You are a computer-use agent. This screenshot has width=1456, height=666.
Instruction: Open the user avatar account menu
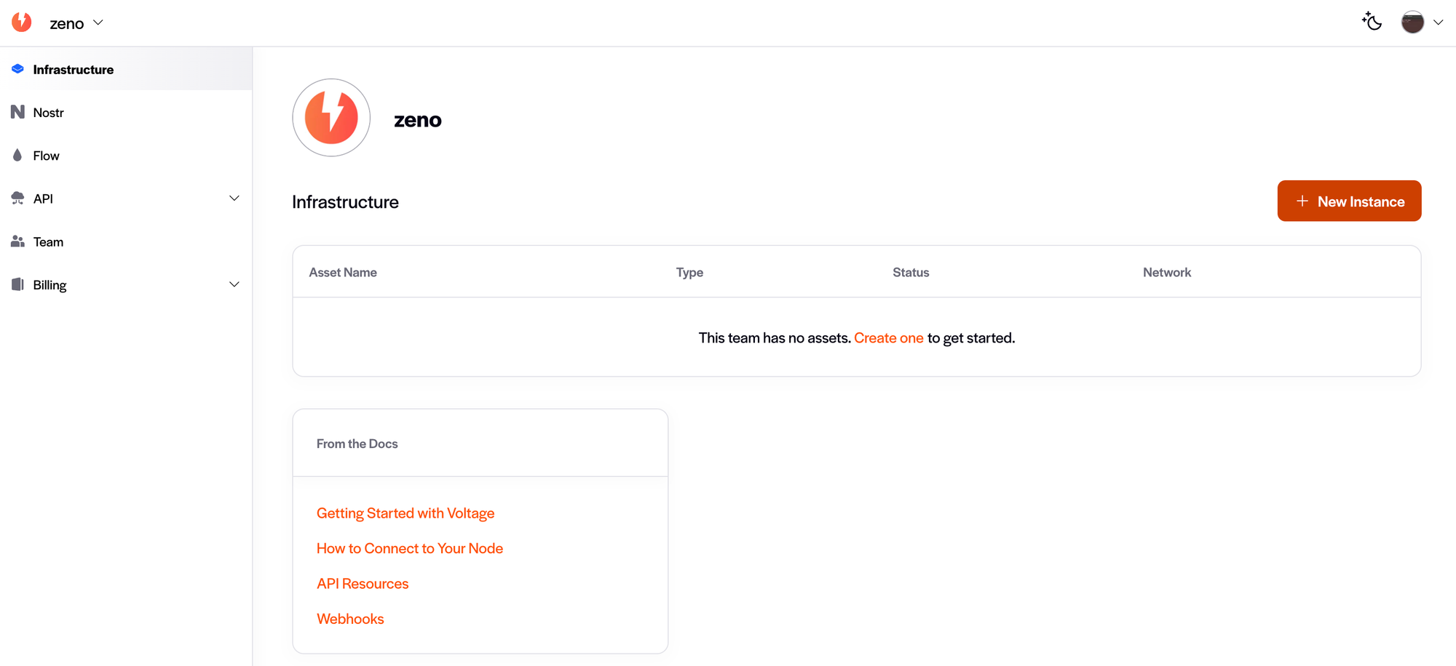(x=1412, y=23)
